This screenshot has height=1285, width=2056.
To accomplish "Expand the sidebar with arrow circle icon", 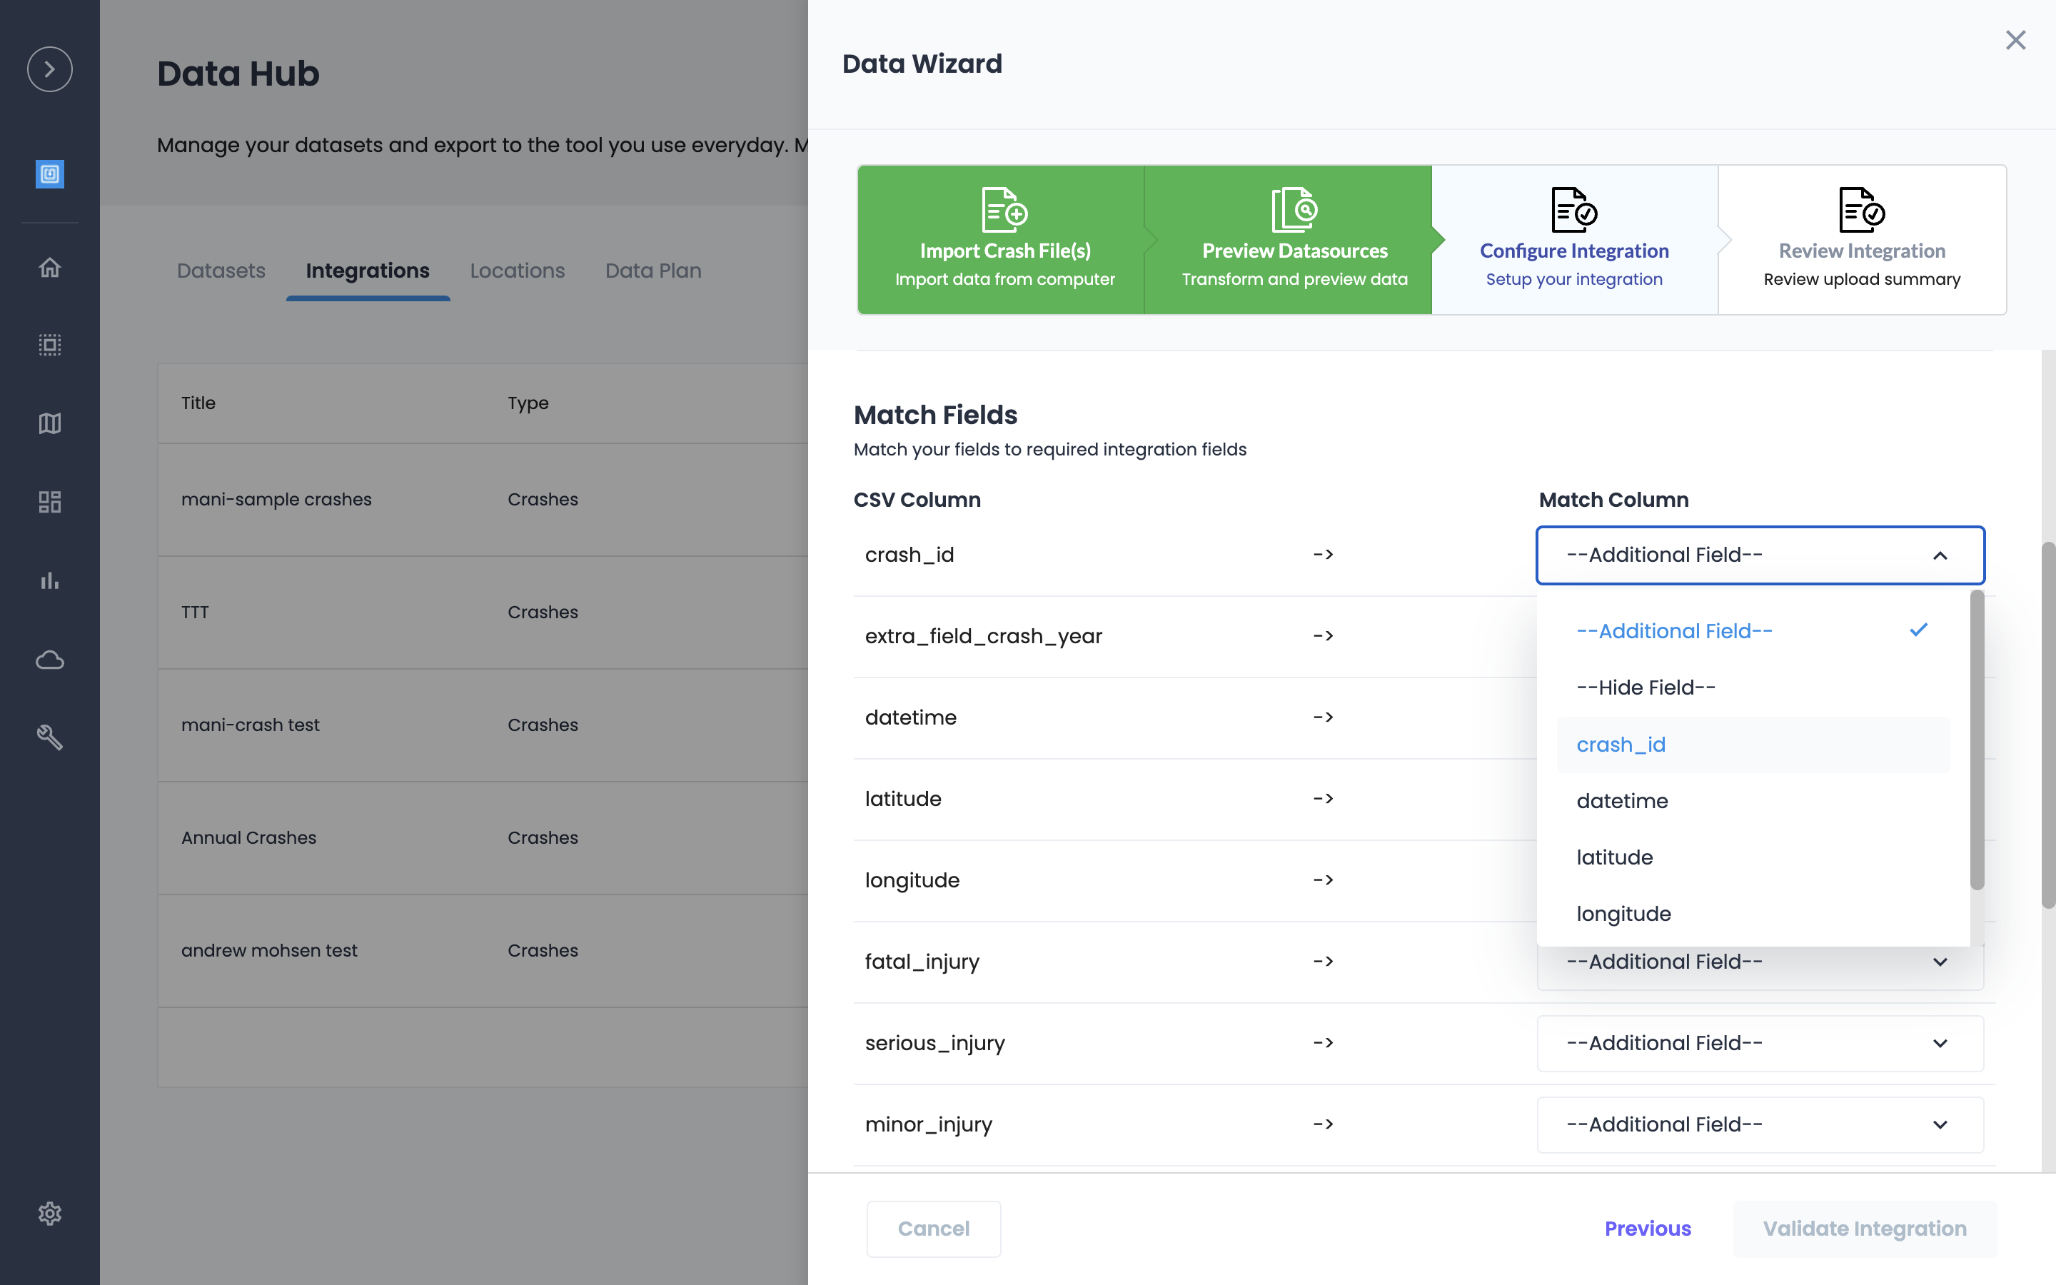I will pyautogui.click(x=49, y=69).
